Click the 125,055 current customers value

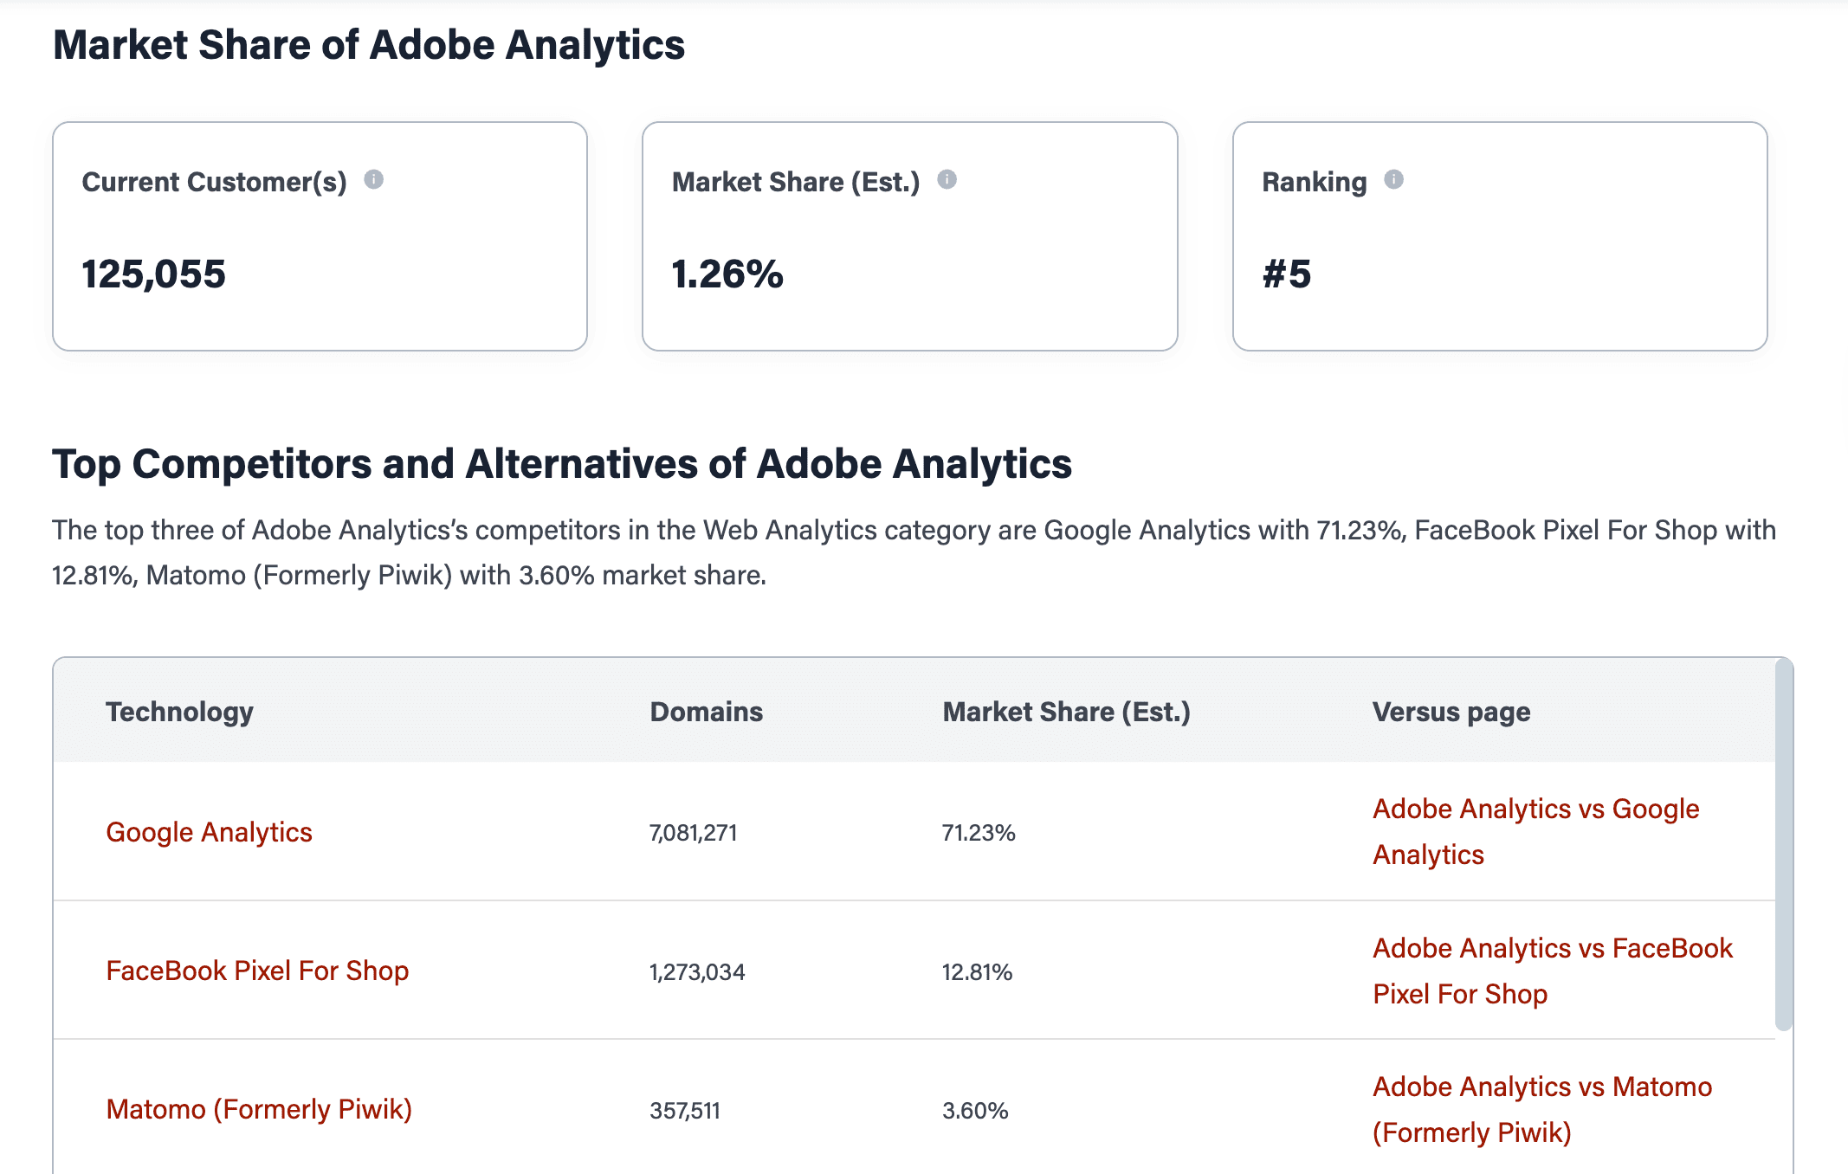[153, 274]
